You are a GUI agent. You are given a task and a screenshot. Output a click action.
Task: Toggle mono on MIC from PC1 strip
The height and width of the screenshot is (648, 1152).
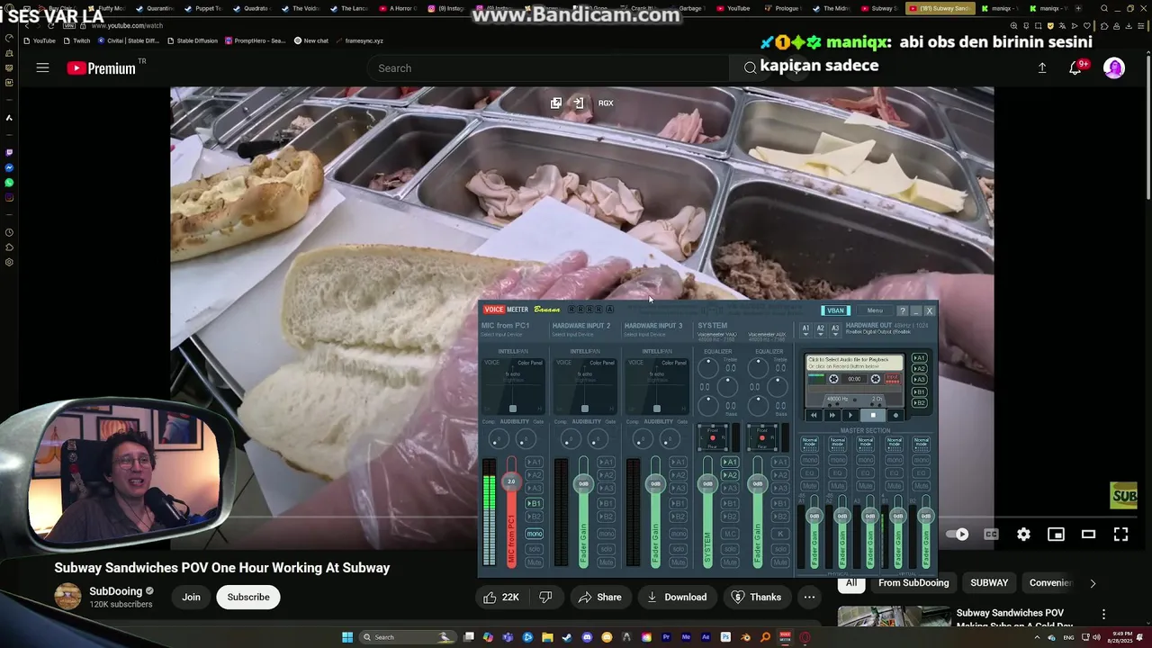(535, 534)
